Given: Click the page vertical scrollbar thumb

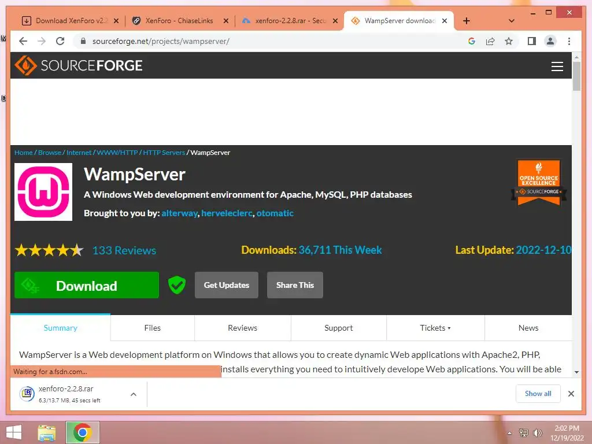Looking at the screenshot, I should (x=576, y=77).
